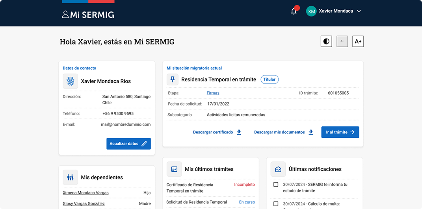Click pencil icon in Acualizar datos button

144,144
